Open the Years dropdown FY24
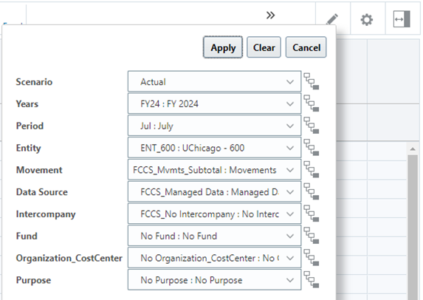The height and width of the screenshot is (300, 423). click(x=215, y=103)
